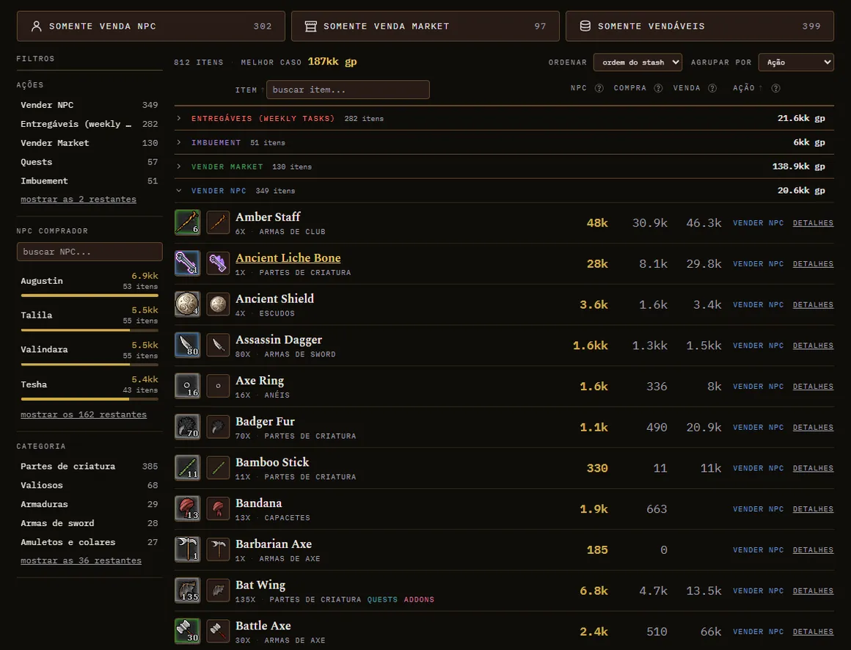Show the 36 remaining categories
Screen dimensions: 851x650
(x=81, y=560)
